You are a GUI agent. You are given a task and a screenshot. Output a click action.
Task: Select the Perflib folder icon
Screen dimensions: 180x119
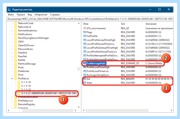click(x=15, y=60)
